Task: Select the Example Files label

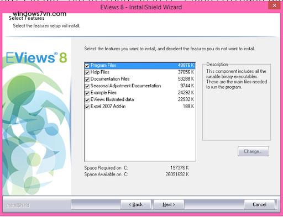Action: [103, 93]
